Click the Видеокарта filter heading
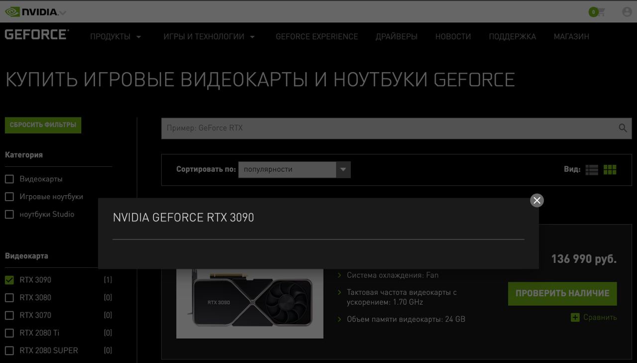Screen dimensions: 637x363 (26, 256)
